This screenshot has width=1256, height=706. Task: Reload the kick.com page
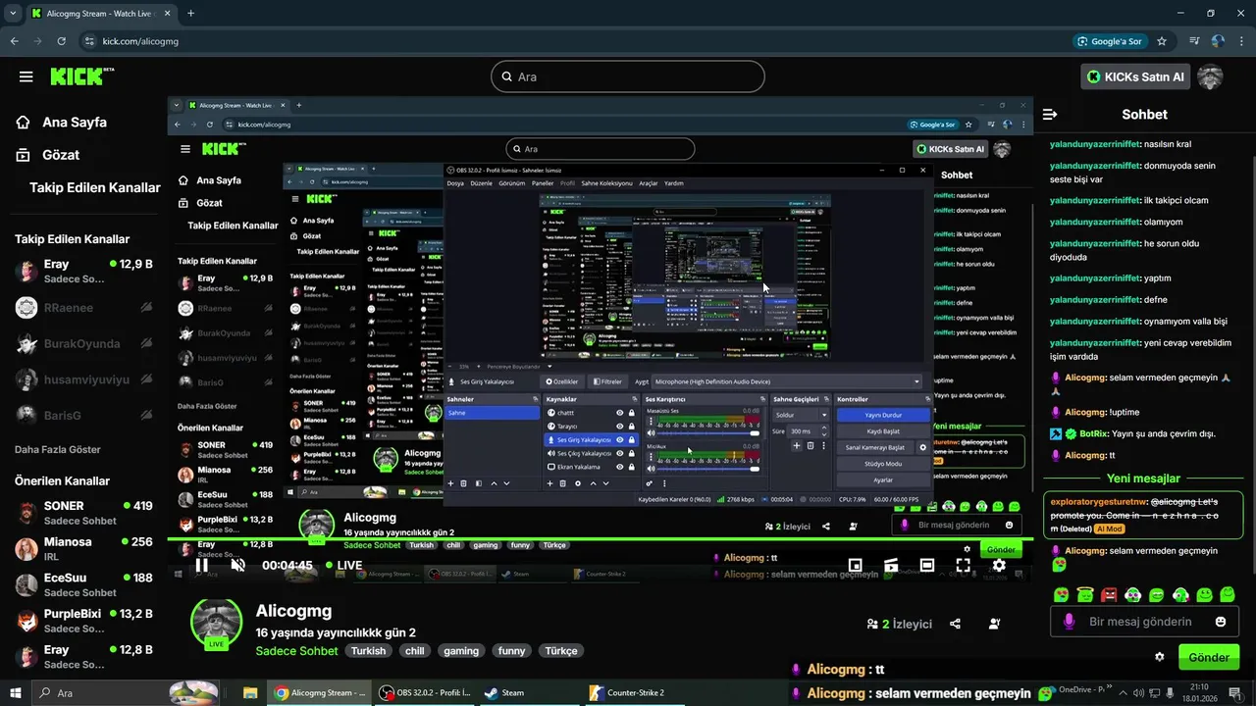(x=62, y=41)
